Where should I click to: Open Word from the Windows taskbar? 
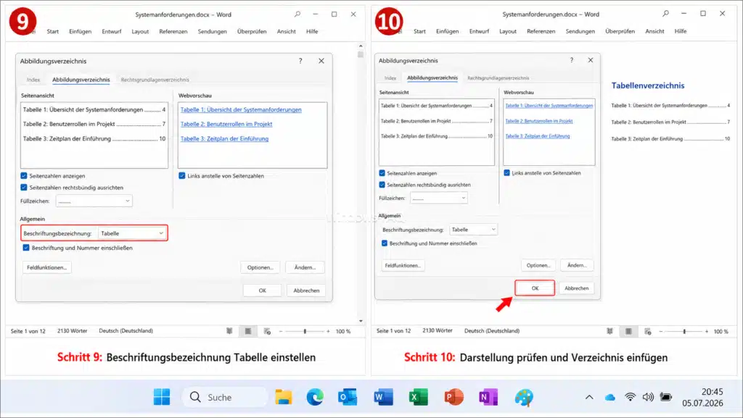coord(383,397)
